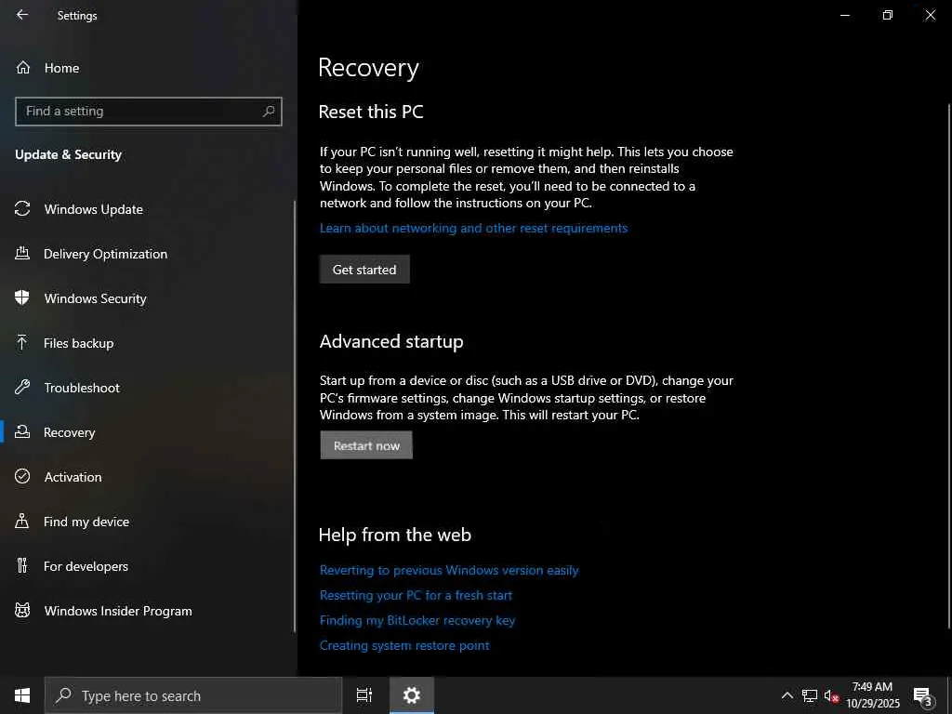Open Resetting your PC for fresh start link
Viewport: 952px width, 714px height.
[416, 595]
